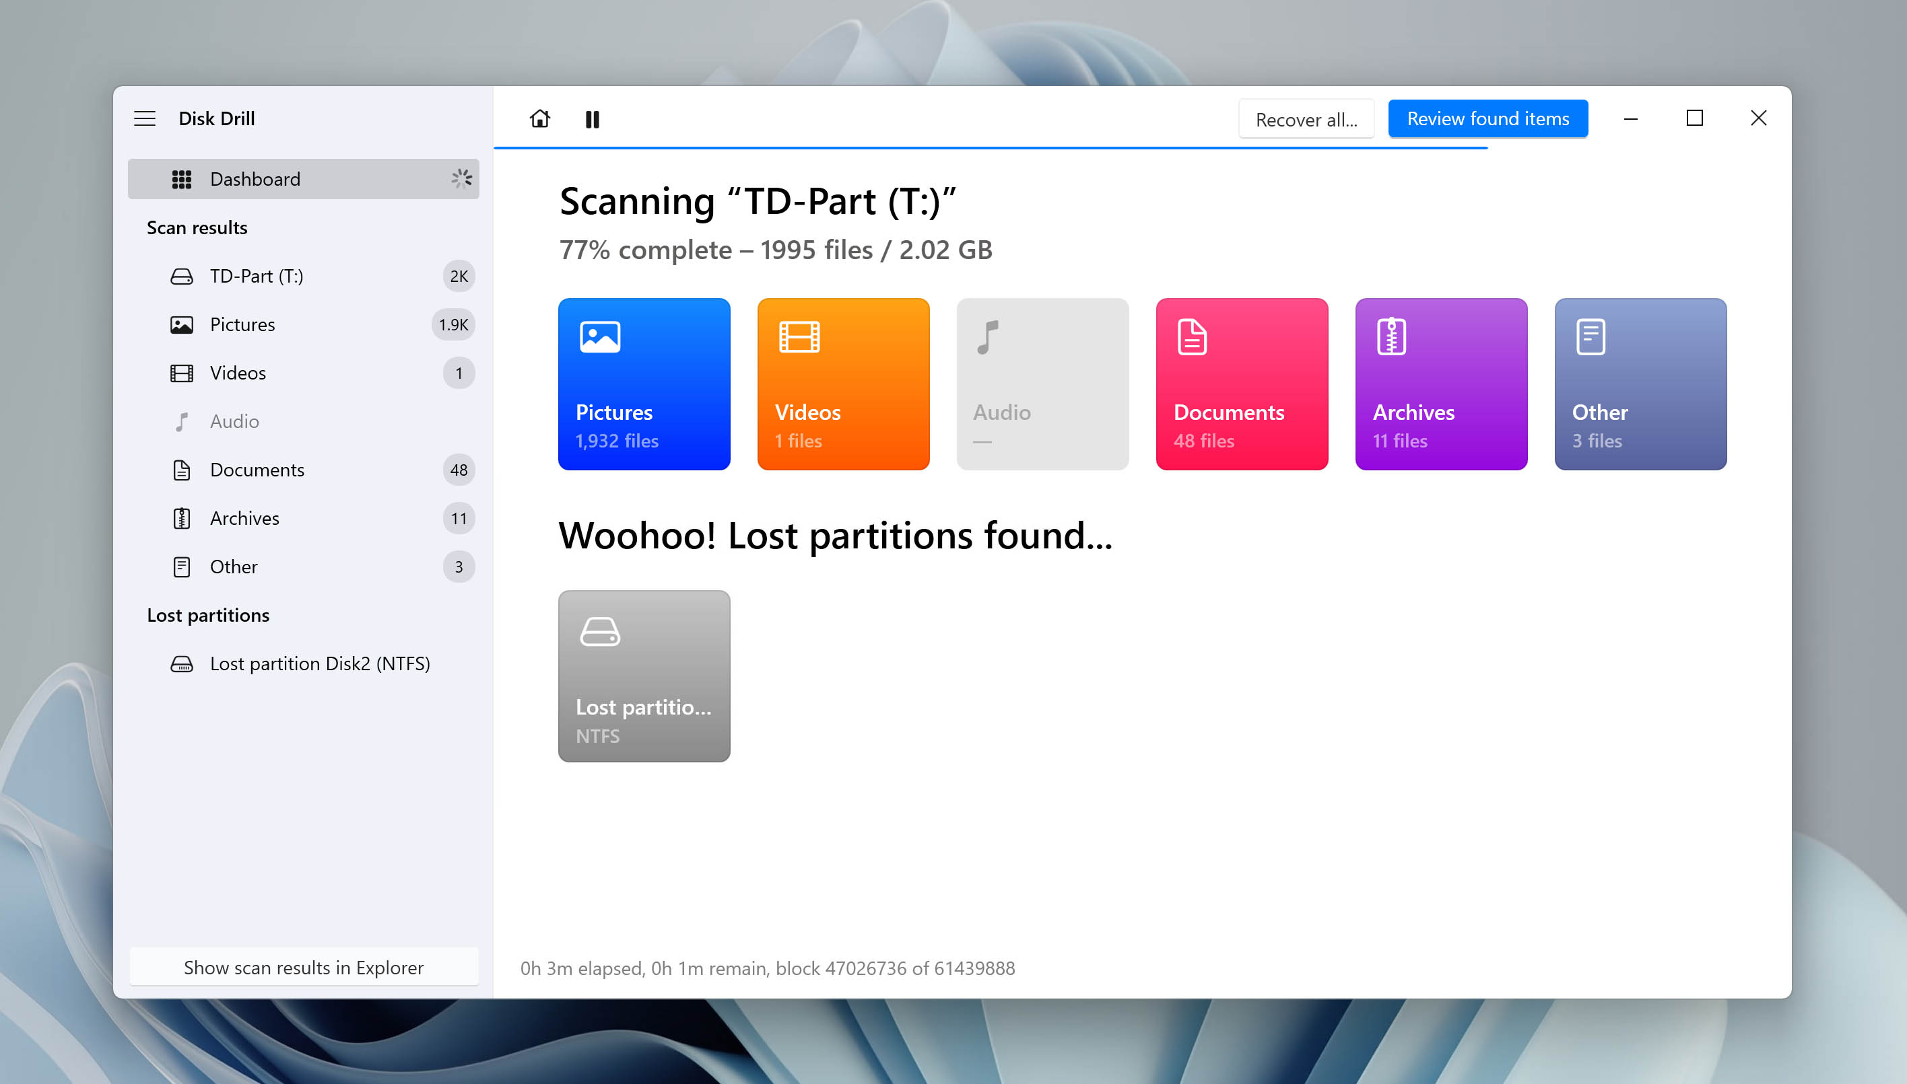Click the 'Scanning “TD-Part (T:)”' heading
The height and width of the screenshot is (1084, 1907).
[758, 201]
